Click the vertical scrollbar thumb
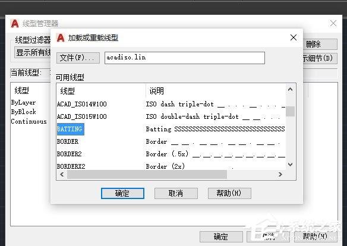This screenshot has width=347, height=246. pyautogui.click(x=291, y=111)
